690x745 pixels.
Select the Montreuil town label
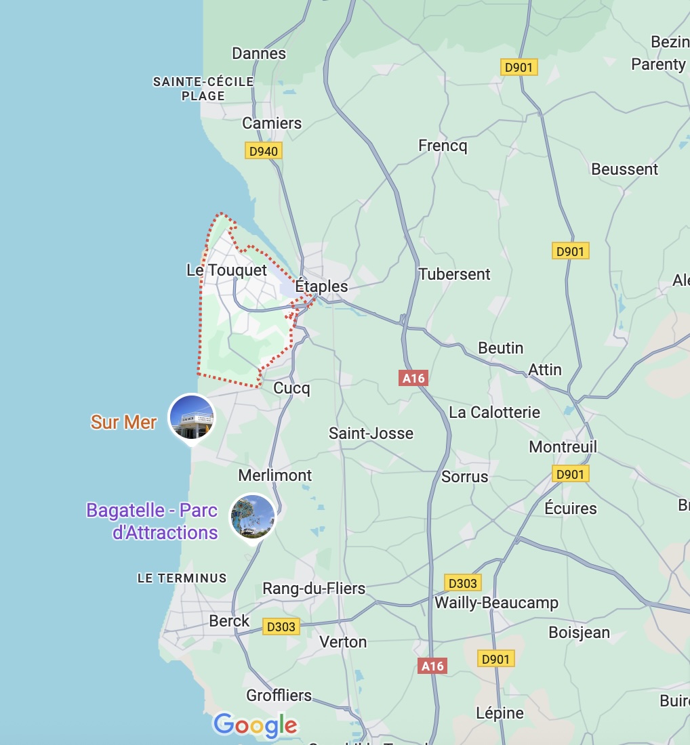pos(563,447)
